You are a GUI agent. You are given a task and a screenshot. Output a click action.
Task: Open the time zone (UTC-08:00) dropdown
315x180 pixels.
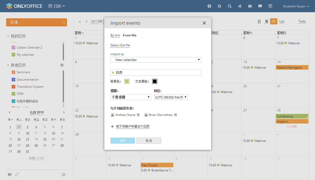(x=171, y=97)
